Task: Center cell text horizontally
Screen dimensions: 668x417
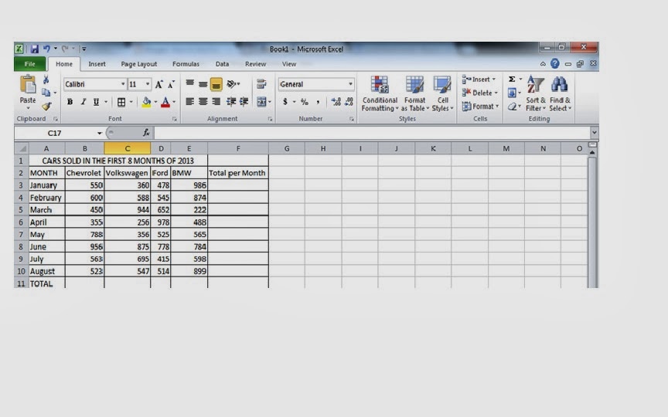Action: tap(203, 102)
